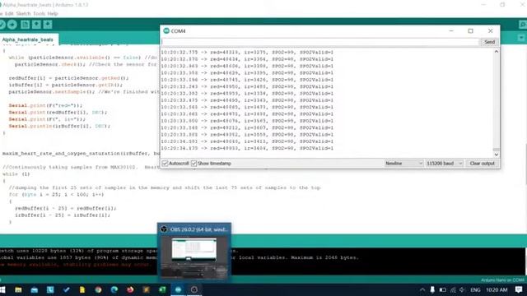
Task: Click the battery status tray icon
Action: point(443,289)
